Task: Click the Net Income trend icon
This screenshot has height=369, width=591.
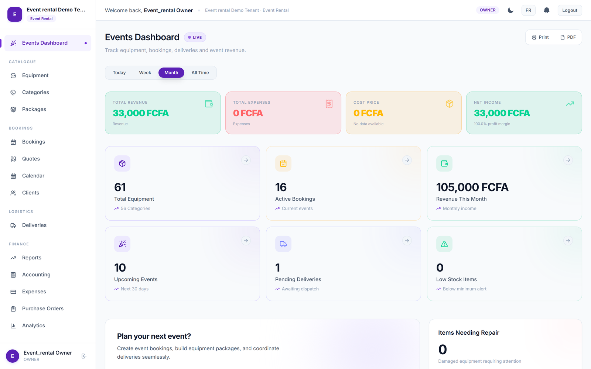Action: point(570,104)
